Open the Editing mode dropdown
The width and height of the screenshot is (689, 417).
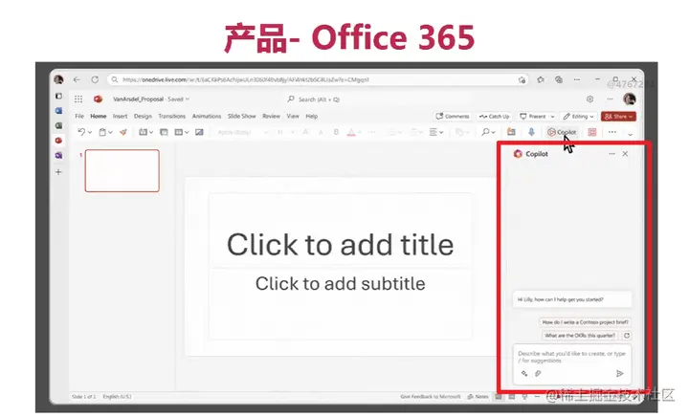[578, 117]
